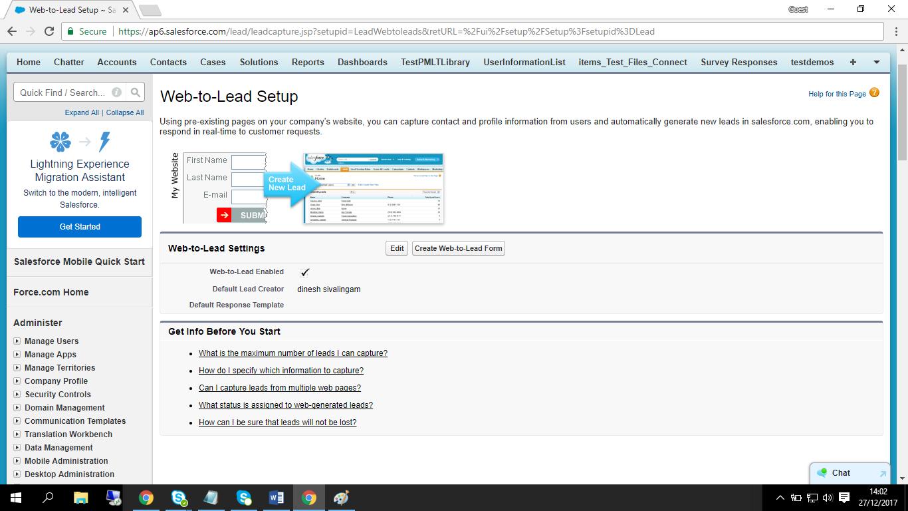Expand the Manage Territories tree node
Viewport: 908px width, 511px height.
(x=17, y=367)
